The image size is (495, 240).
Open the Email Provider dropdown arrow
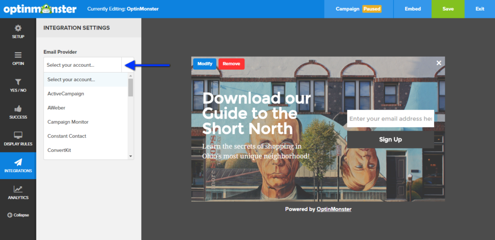[x=128, y=65]
